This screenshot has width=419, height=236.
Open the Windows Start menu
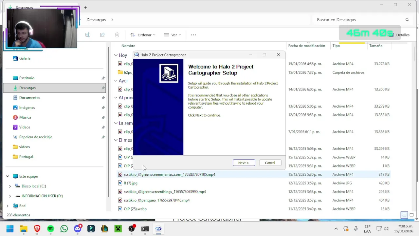coord(10,229)
